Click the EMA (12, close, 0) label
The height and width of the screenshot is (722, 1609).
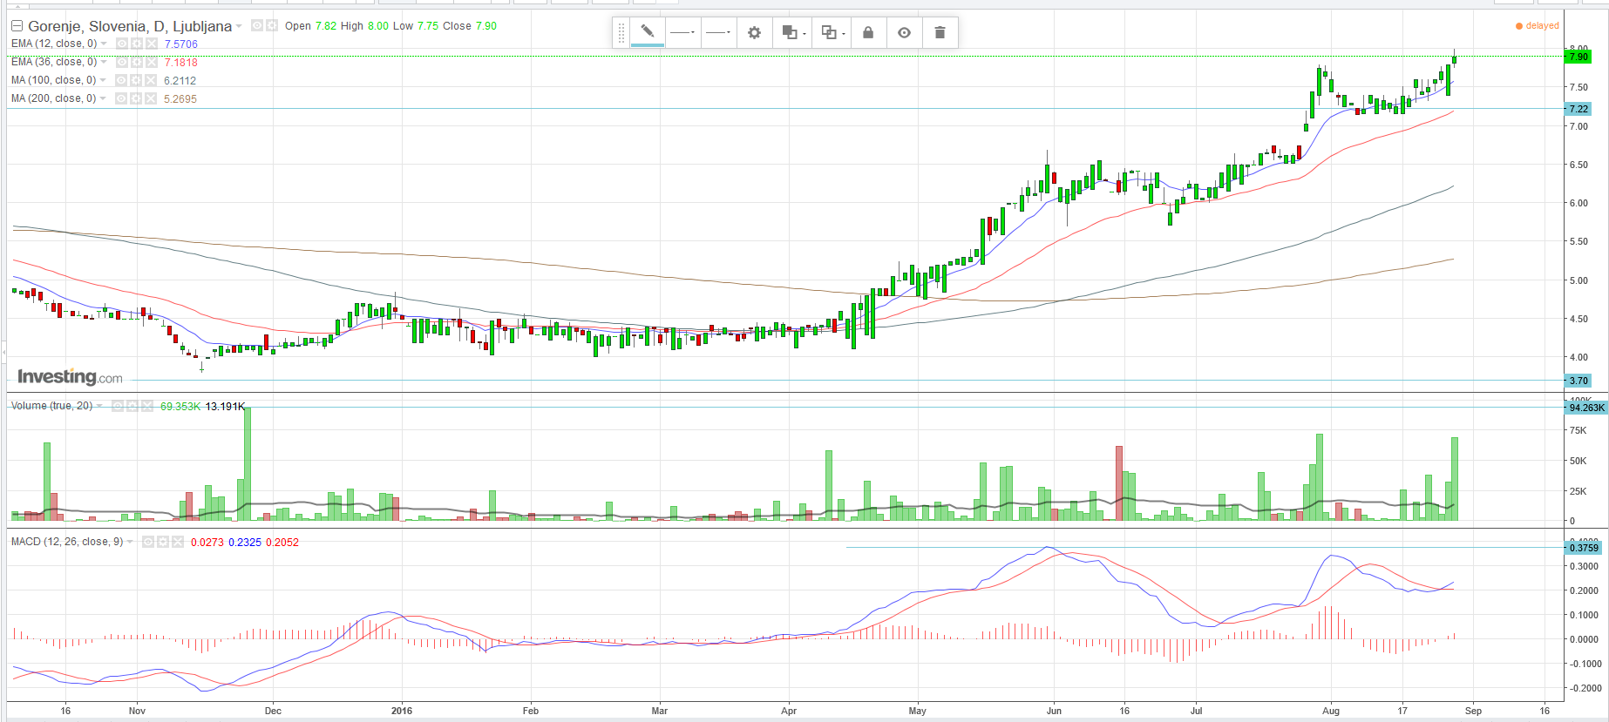pos(54,44)
